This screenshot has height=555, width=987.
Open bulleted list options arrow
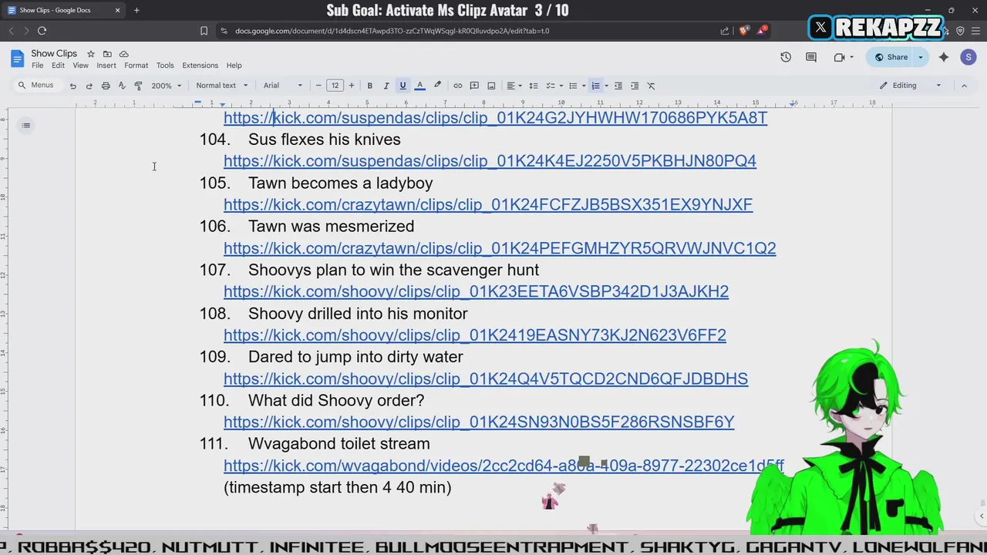[x=584, y=86]
